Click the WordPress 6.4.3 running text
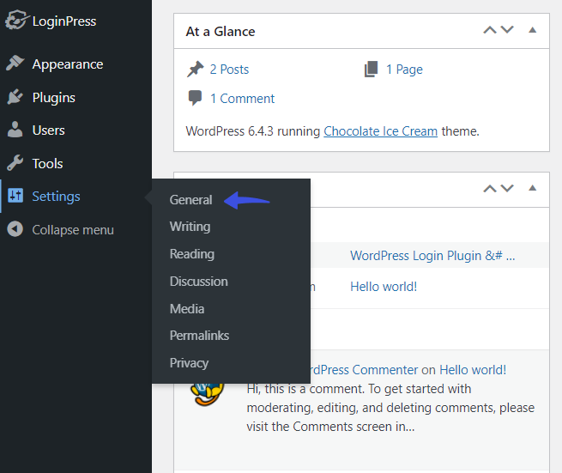Image resolution: width=562 pixels, height=473 pixels. (252, 131)
